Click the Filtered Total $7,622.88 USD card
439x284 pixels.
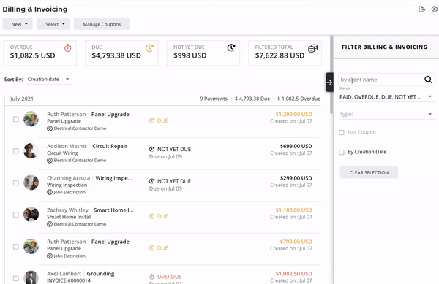tap(285, 53)
